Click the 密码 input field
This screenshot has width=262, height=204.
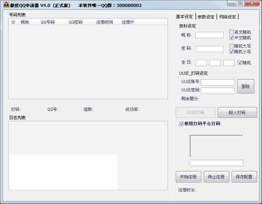coord(210,49)
